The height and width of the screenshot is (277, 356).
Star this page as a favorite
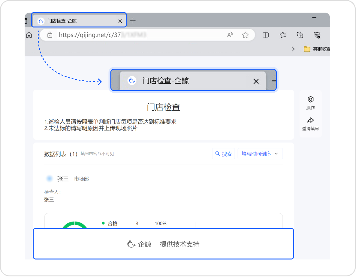point(245,35)
